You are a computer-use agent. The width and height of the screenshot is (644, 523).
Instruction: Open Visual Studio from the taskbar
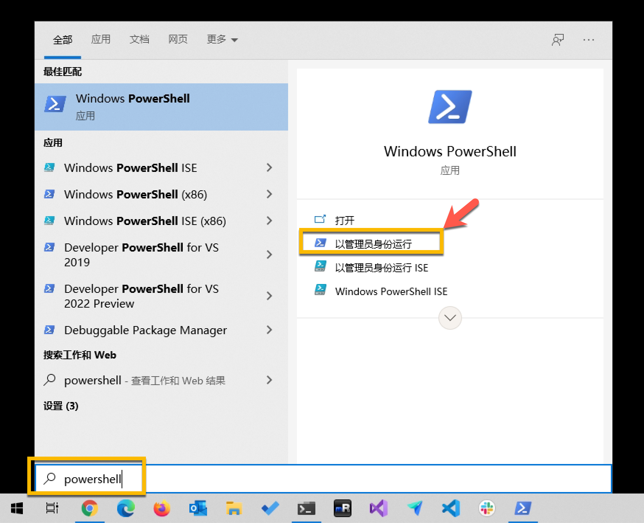coord(378,509)
